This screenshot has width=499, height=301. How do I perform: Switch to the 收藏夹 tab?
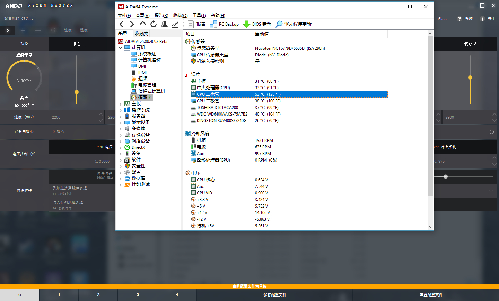click(x=141, y=34)
